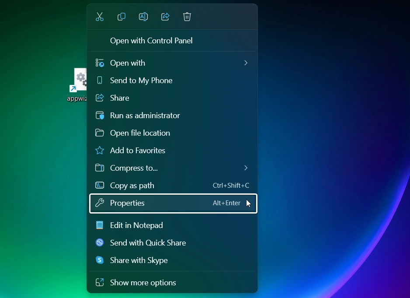Click the Cut scissors icon
Screen dimensions: 410x298
pyautogui.click(x=100, y=17)
